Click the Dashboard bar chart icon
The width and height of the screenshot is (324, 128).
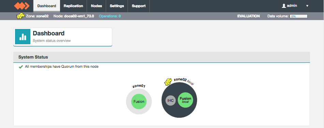click(23, 36)
